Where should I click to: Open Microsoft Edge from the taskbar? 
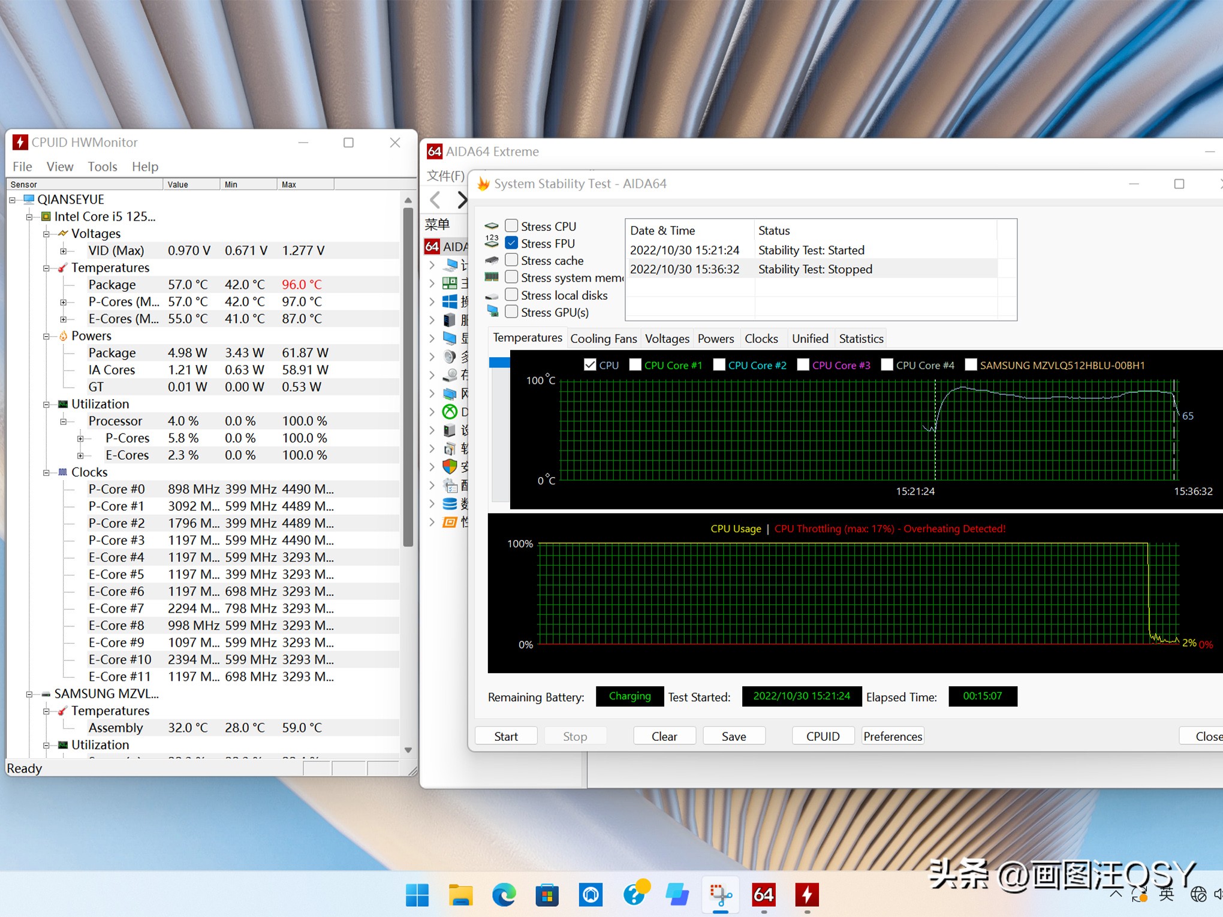[x=504, y=895]
